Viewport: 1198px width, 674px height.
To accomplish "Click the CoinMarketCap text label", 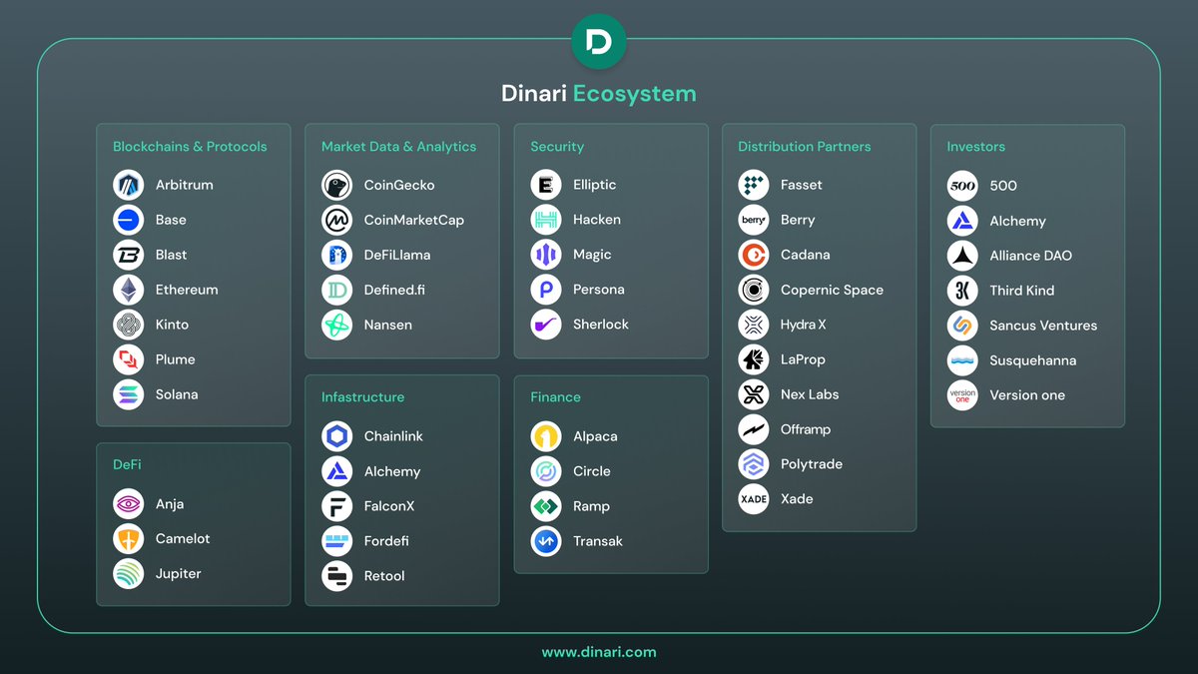I will pyautogui.click(x=413, y=220).
